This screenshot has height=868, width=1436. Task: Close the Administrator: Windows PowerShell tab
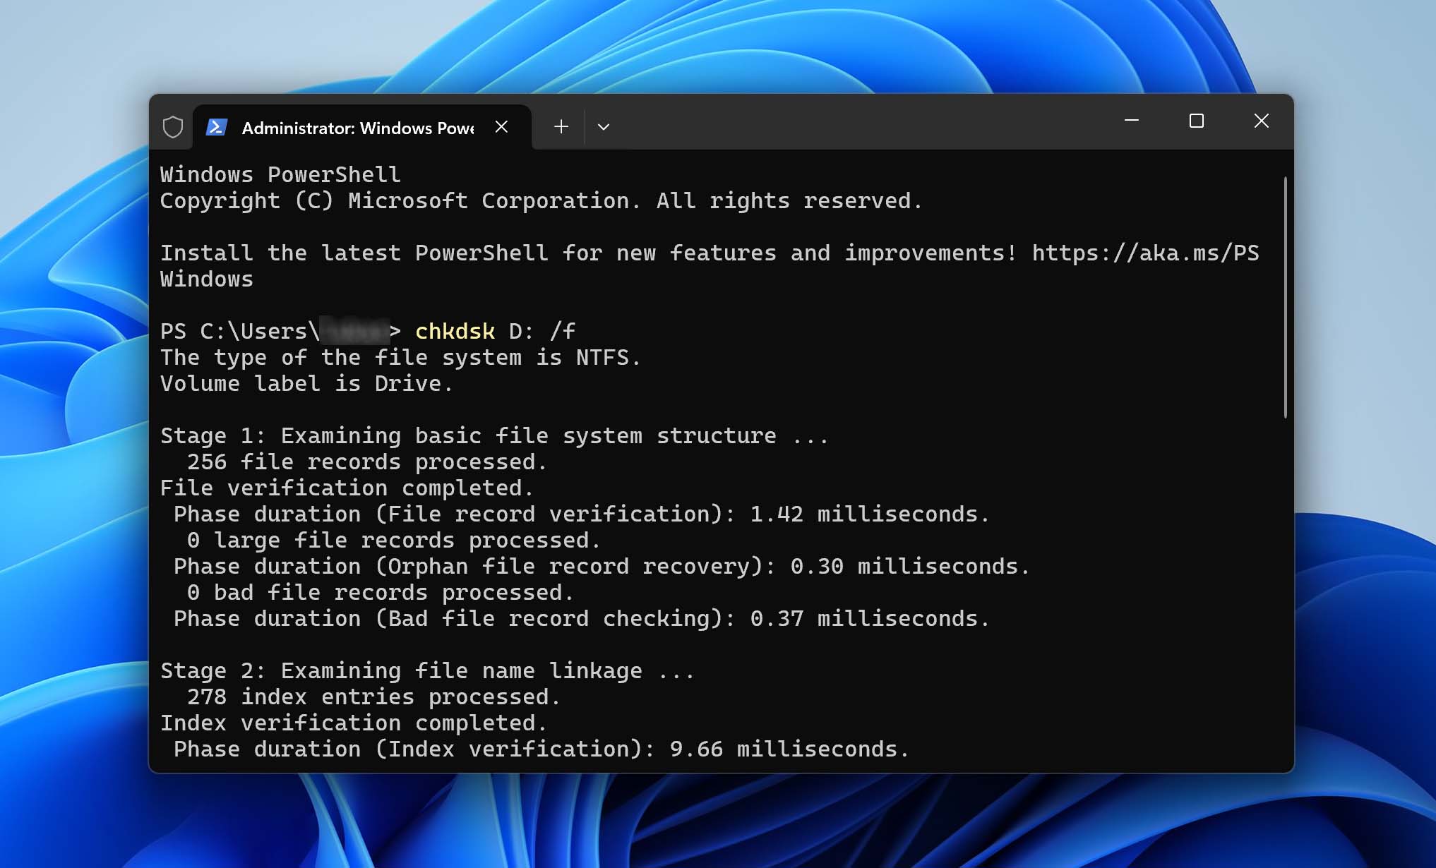502,127
